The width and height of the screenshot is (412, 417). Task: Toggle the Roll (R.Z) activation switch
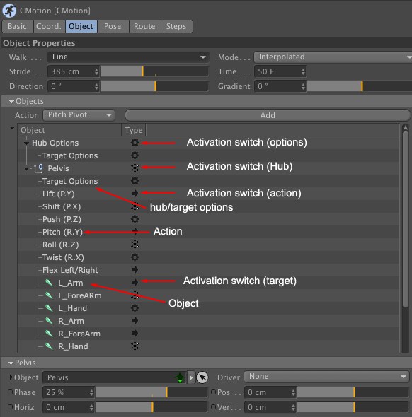coord(135,245)
